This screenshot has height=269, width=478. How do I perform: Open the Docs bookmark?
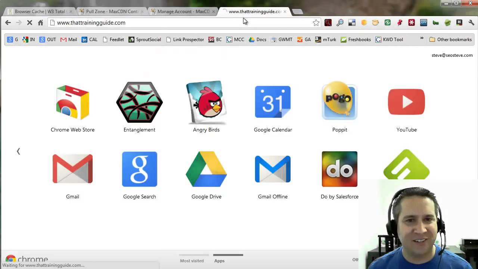click(x=257, y=40)
